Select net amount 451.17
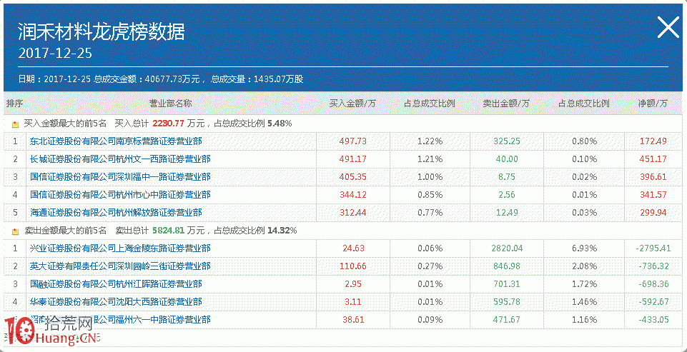The image size is (687, 352). (653, 159)
